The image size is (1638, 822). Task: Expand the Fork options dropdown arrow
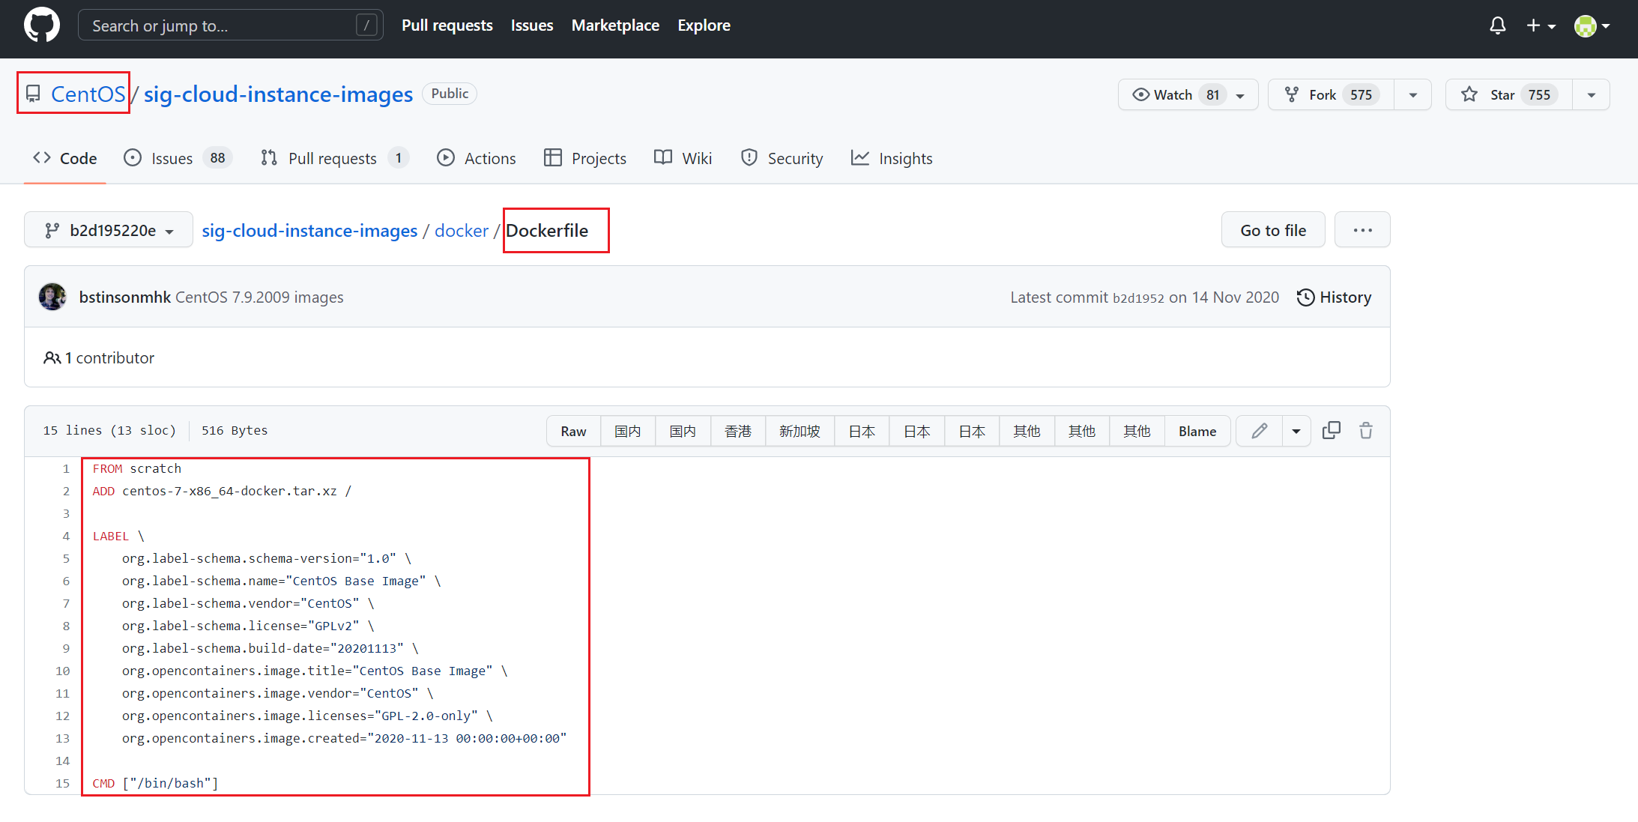[x=1412, y=95]
